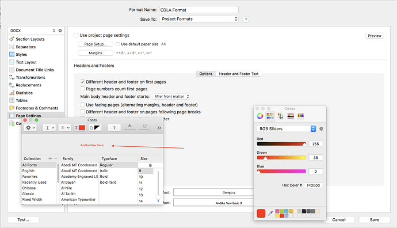Check Different header and footer following page breaks
Image resolution: width=397 pixels, height=228 pixels.
pos(82,112)
